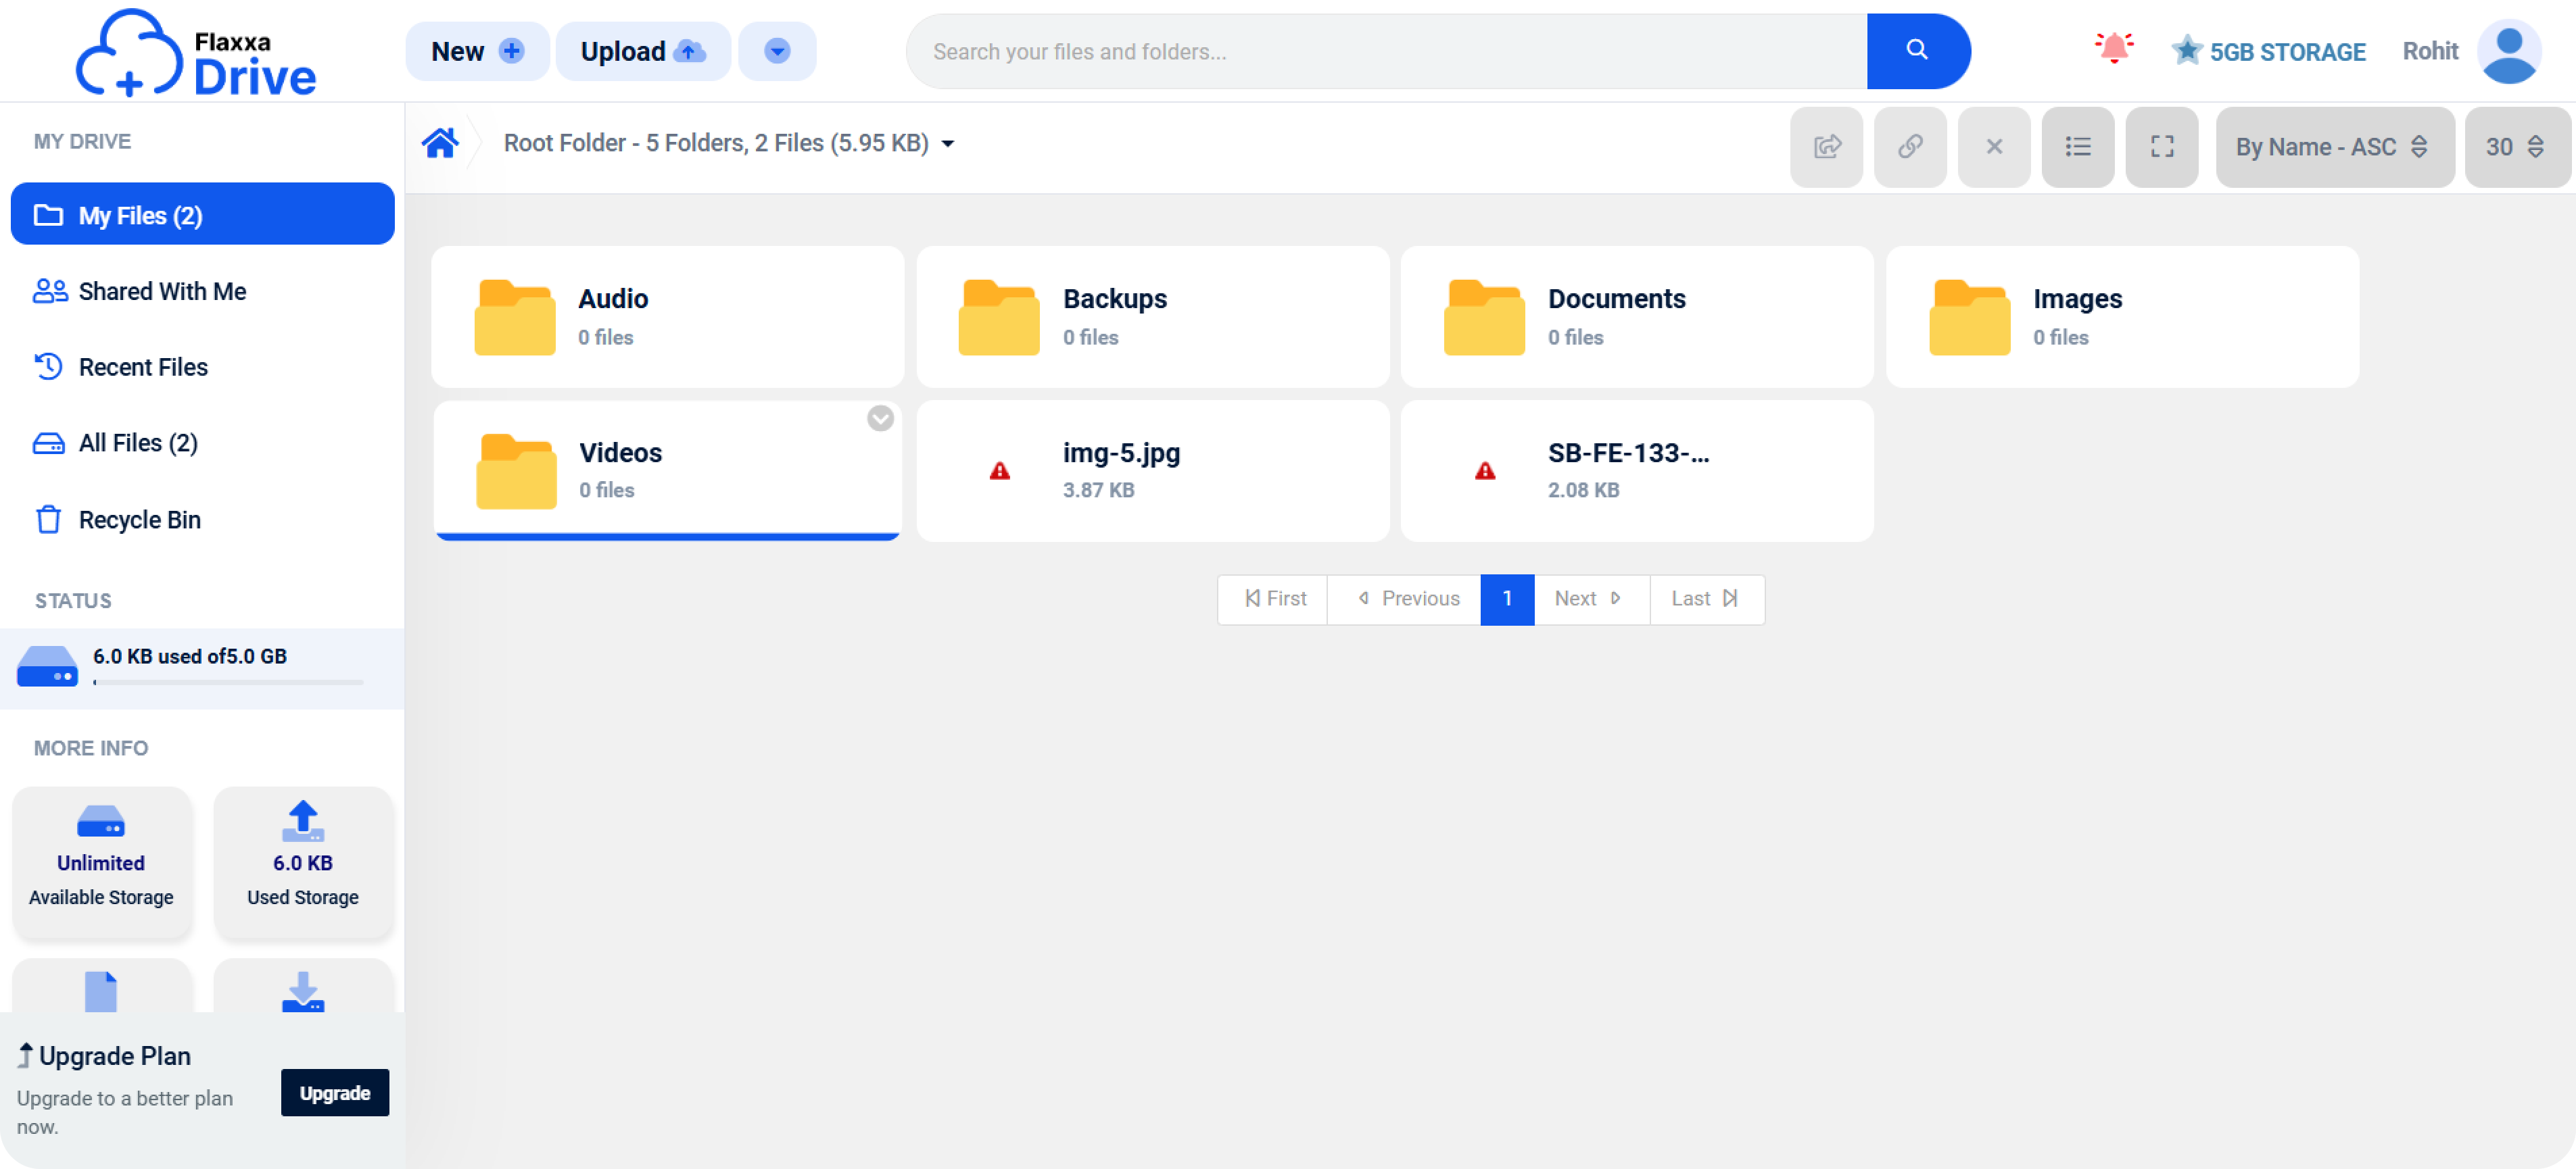Click the Upgrade button
This screenshot has width=2576, height=1169.
point(334,1092)
